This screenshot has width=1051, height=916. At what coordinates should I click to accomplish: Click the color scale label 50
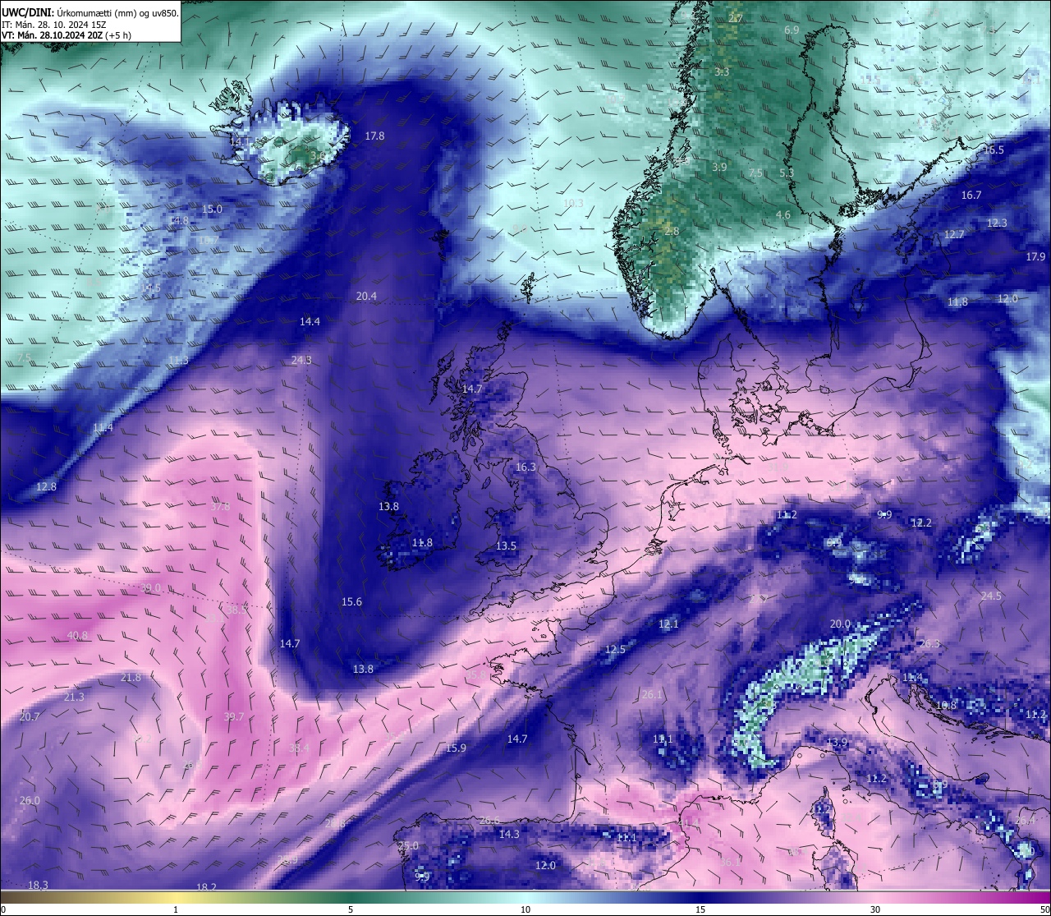point(1044,909)
